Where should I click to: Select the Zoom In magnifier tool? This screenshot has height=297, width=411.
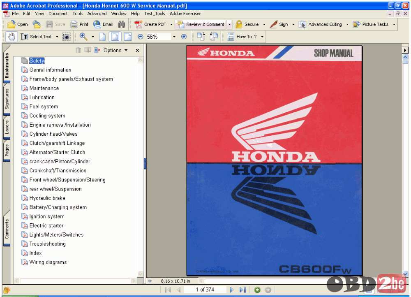tap(83, 37)
